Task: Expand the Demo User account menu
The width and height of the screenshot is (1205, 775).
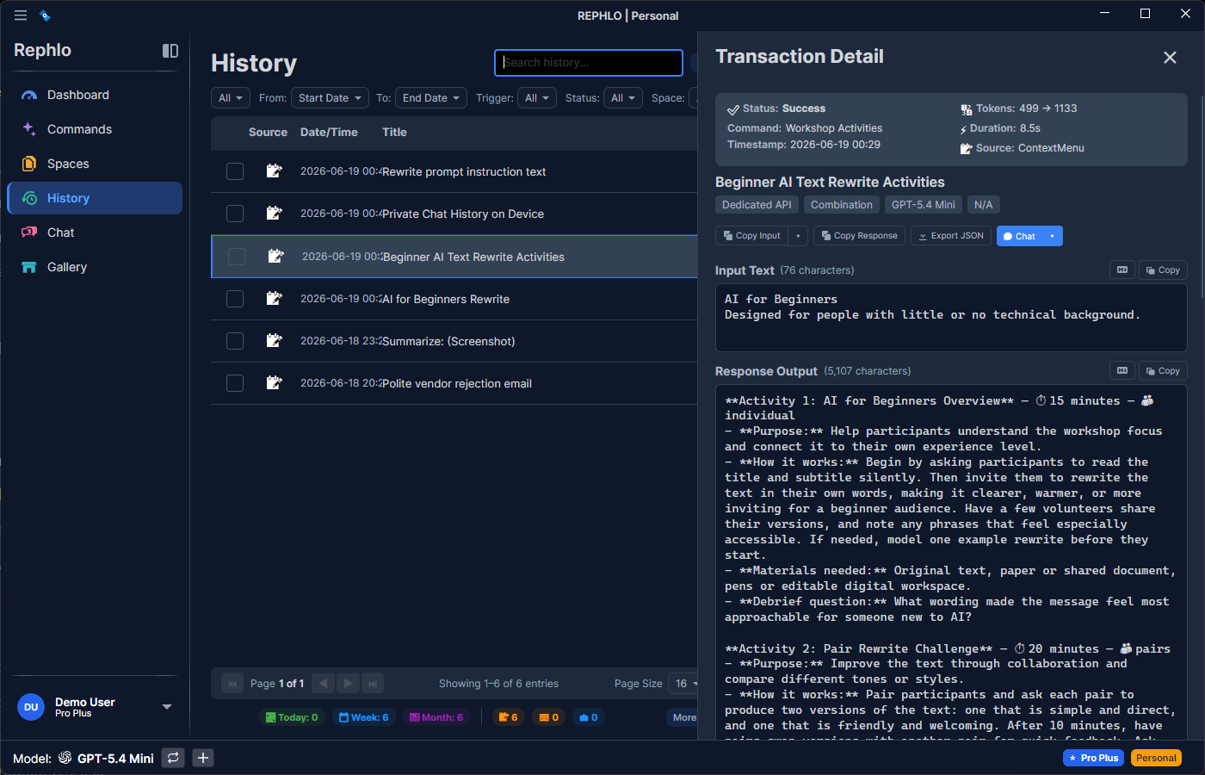Action: pos(167,707)
